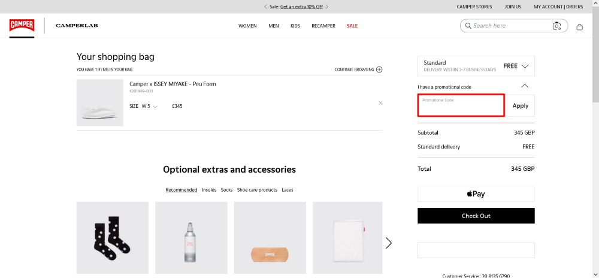Select the Insoles tab

pos(209,190)
